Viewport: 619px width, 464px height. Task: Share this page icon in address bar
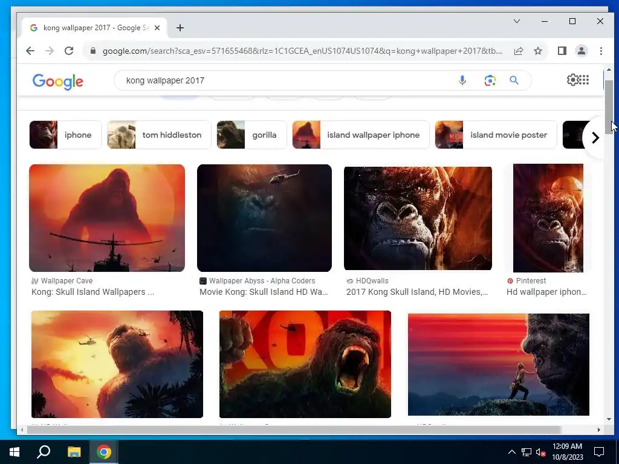[519, 51]
